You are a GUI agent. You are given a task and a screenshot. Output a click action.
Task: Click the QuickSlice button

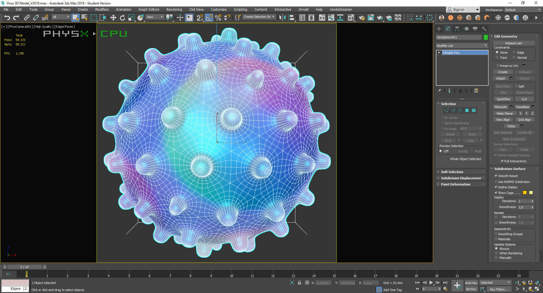503,99
